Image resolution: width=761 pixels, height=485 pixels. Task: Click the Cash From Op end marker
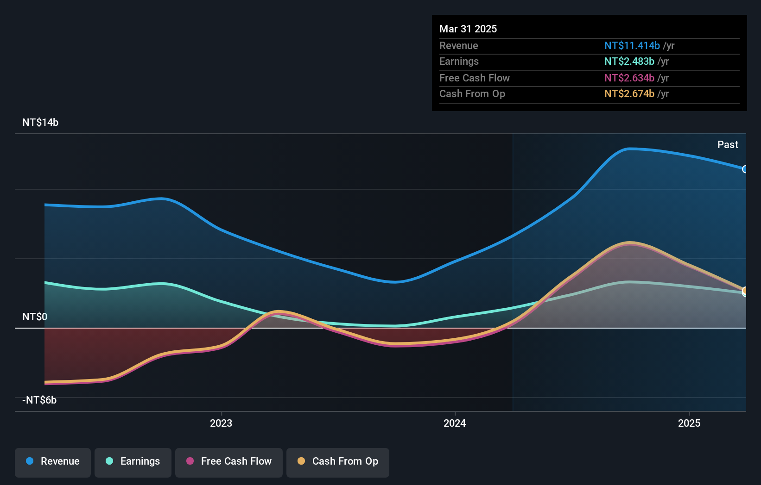(745, 291)
